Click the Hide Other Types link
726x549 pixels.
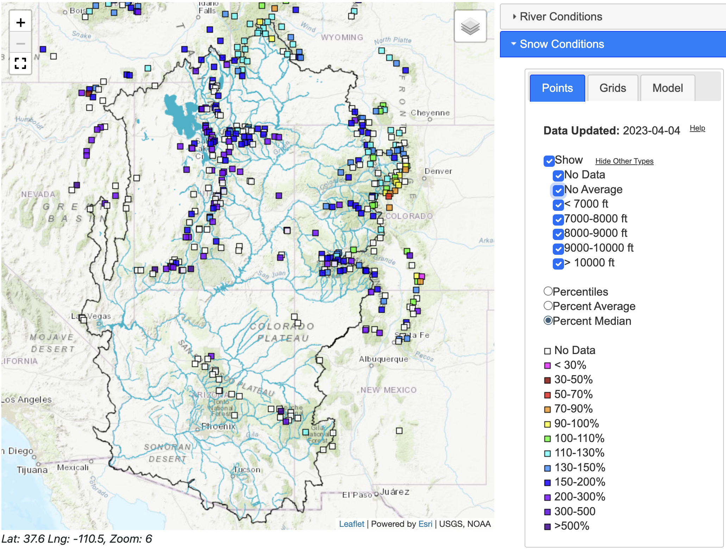coord(624,161)
